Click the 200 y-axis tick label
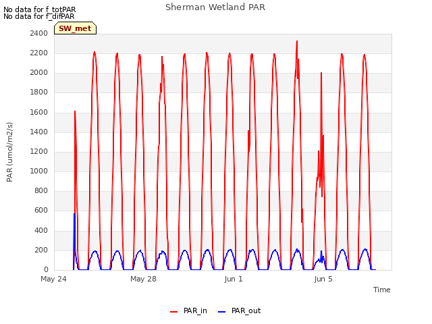The width and height of the screenshot is (432, 324). [x=41, y=250]
